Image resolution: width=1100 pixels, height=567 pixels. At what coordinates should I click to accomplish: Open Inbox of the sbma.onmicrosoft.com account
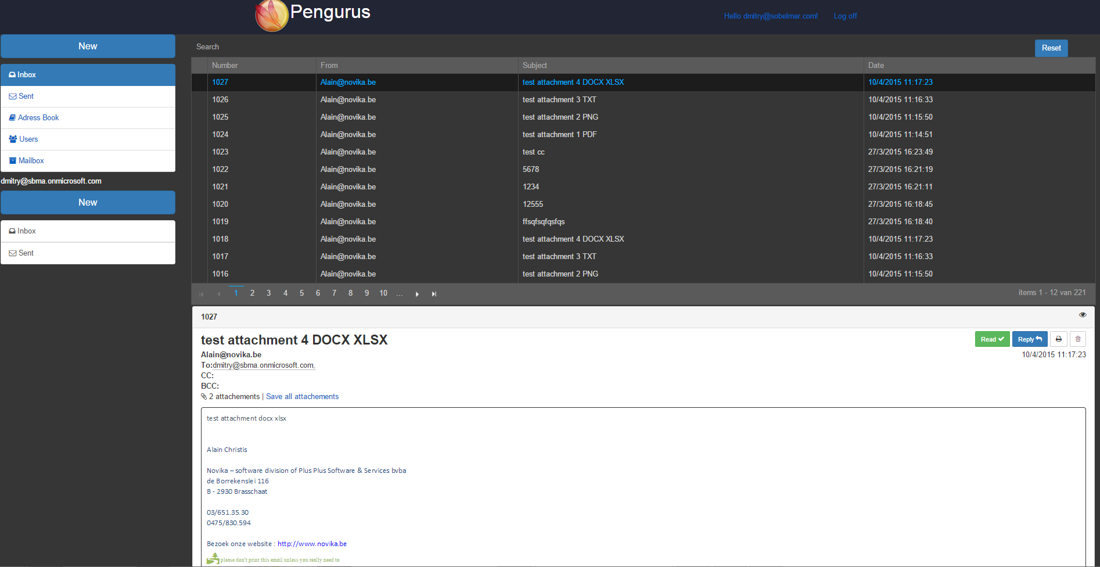[88, 231]
